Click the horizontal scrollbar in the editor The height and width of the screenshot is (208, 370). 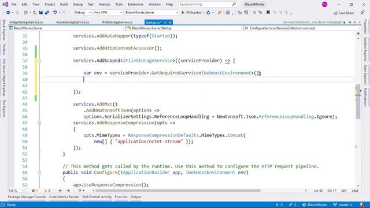[178, 191]
